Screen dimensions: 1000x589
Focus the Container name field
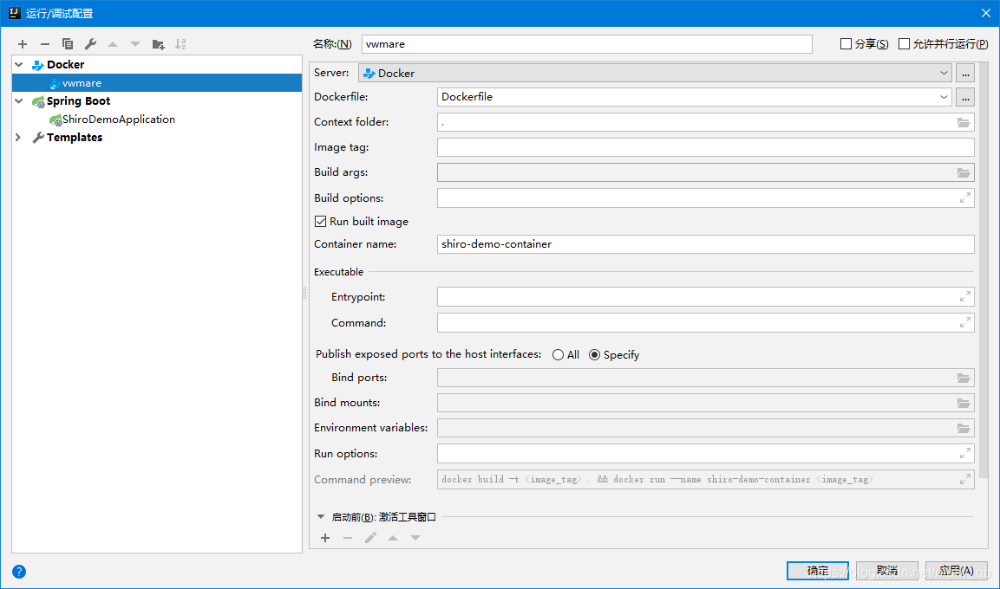[x=705, y=244]
